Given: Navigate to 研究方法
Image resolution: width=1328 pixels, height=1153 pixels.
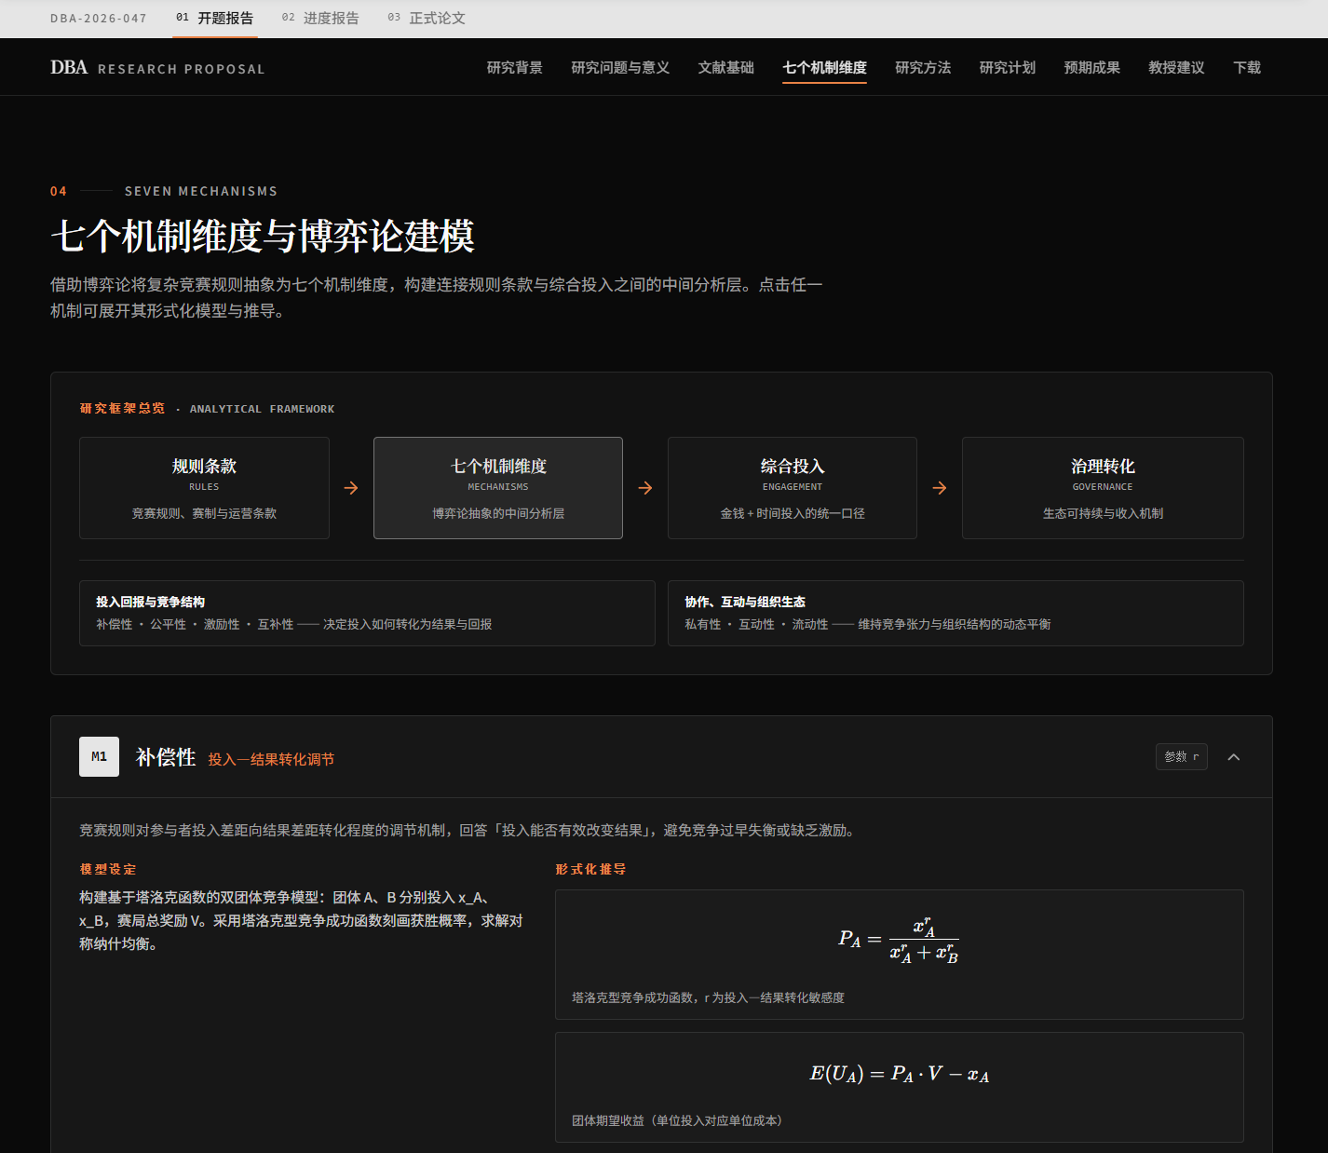Looking at the screenshot, I should [923, 68].
